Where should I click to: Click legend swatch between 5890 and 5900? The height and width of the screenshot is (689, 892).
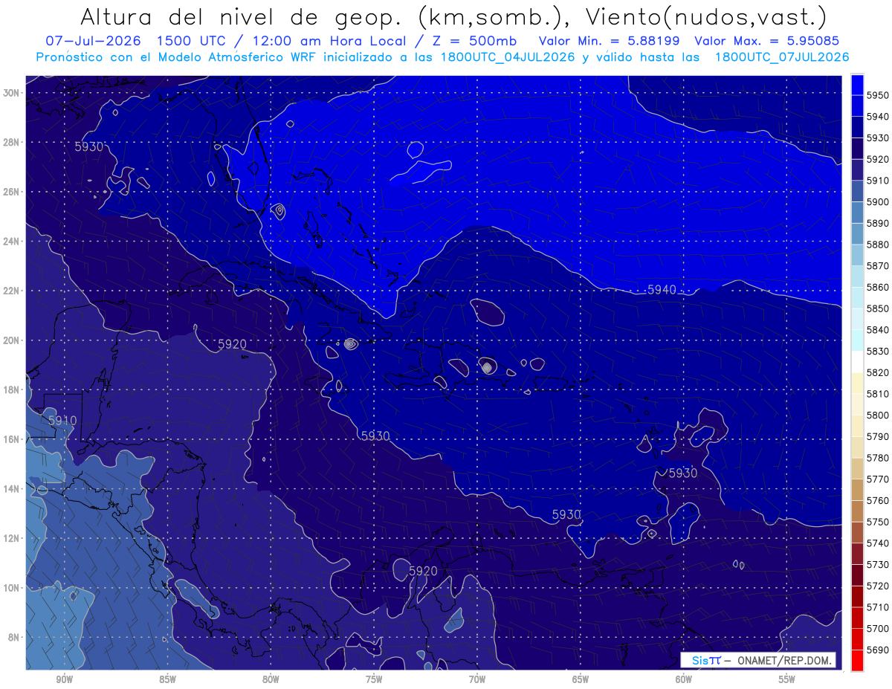[857, 212]
